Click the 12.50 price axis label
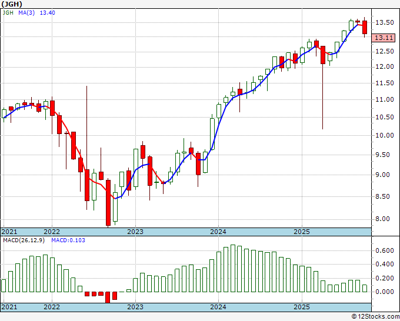Image resolution: width=400 pixels, height=321 pixels. pyautogui.click(x=385, y=51)
